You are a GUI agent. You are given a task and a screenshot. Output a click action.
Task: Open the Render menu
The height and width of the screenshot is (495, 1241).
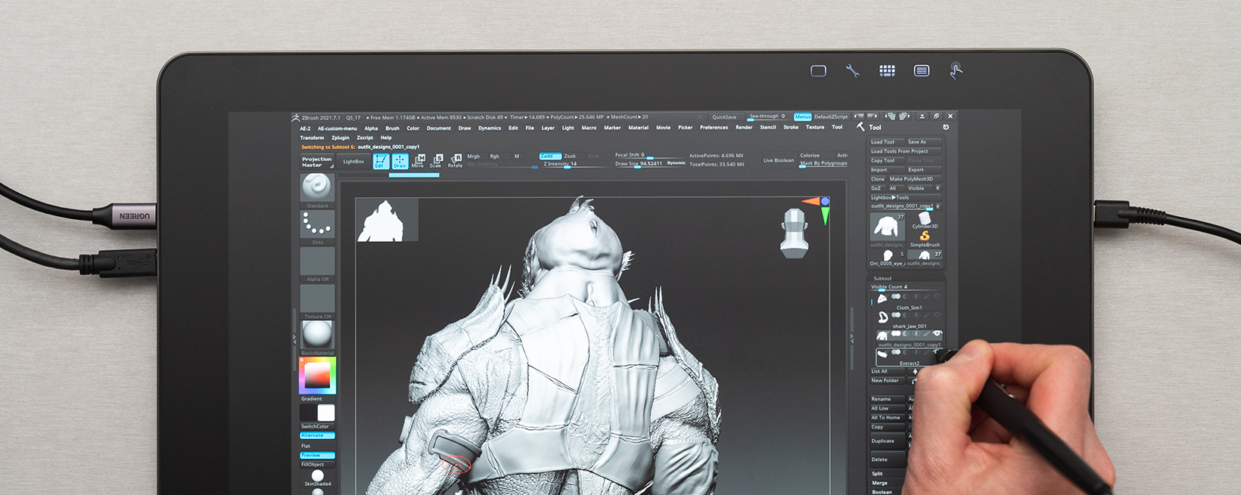point(744,128)
